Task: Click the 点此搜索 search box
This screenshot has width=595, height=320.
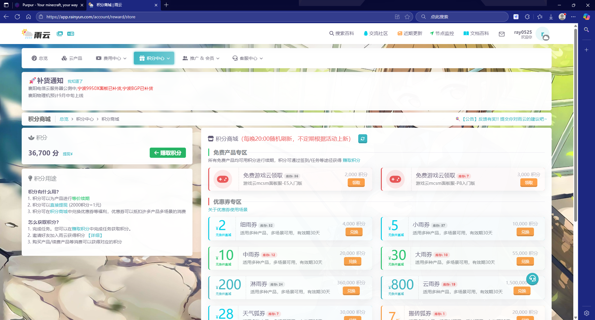Action: 462,17
